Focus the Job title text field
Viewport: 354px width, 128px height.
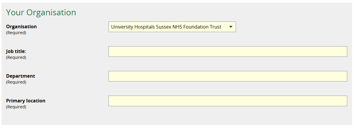227,51
